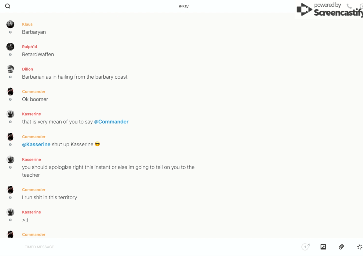Click Dillon's profile avatar
Screen dimensions: 363x256
pyautogui.click(x=10, y=69)
